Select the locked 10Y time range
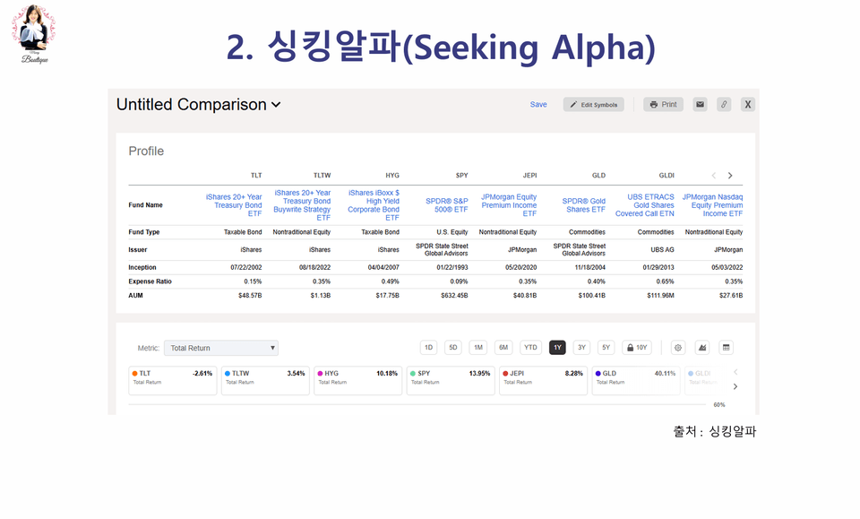This screenshot has height=519, width=860. coord(637,347)
